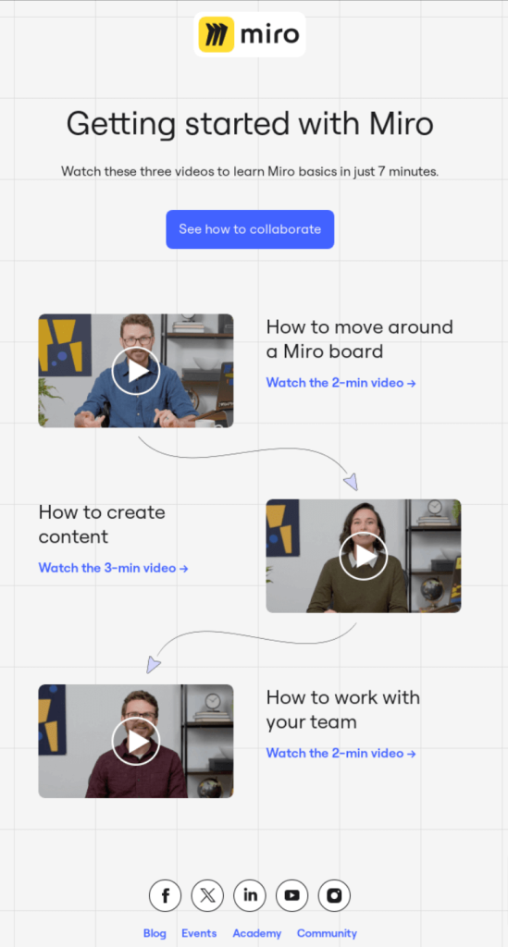Click the 'How to create content' heading
This screenshot has height=947, width=508.
102,524
